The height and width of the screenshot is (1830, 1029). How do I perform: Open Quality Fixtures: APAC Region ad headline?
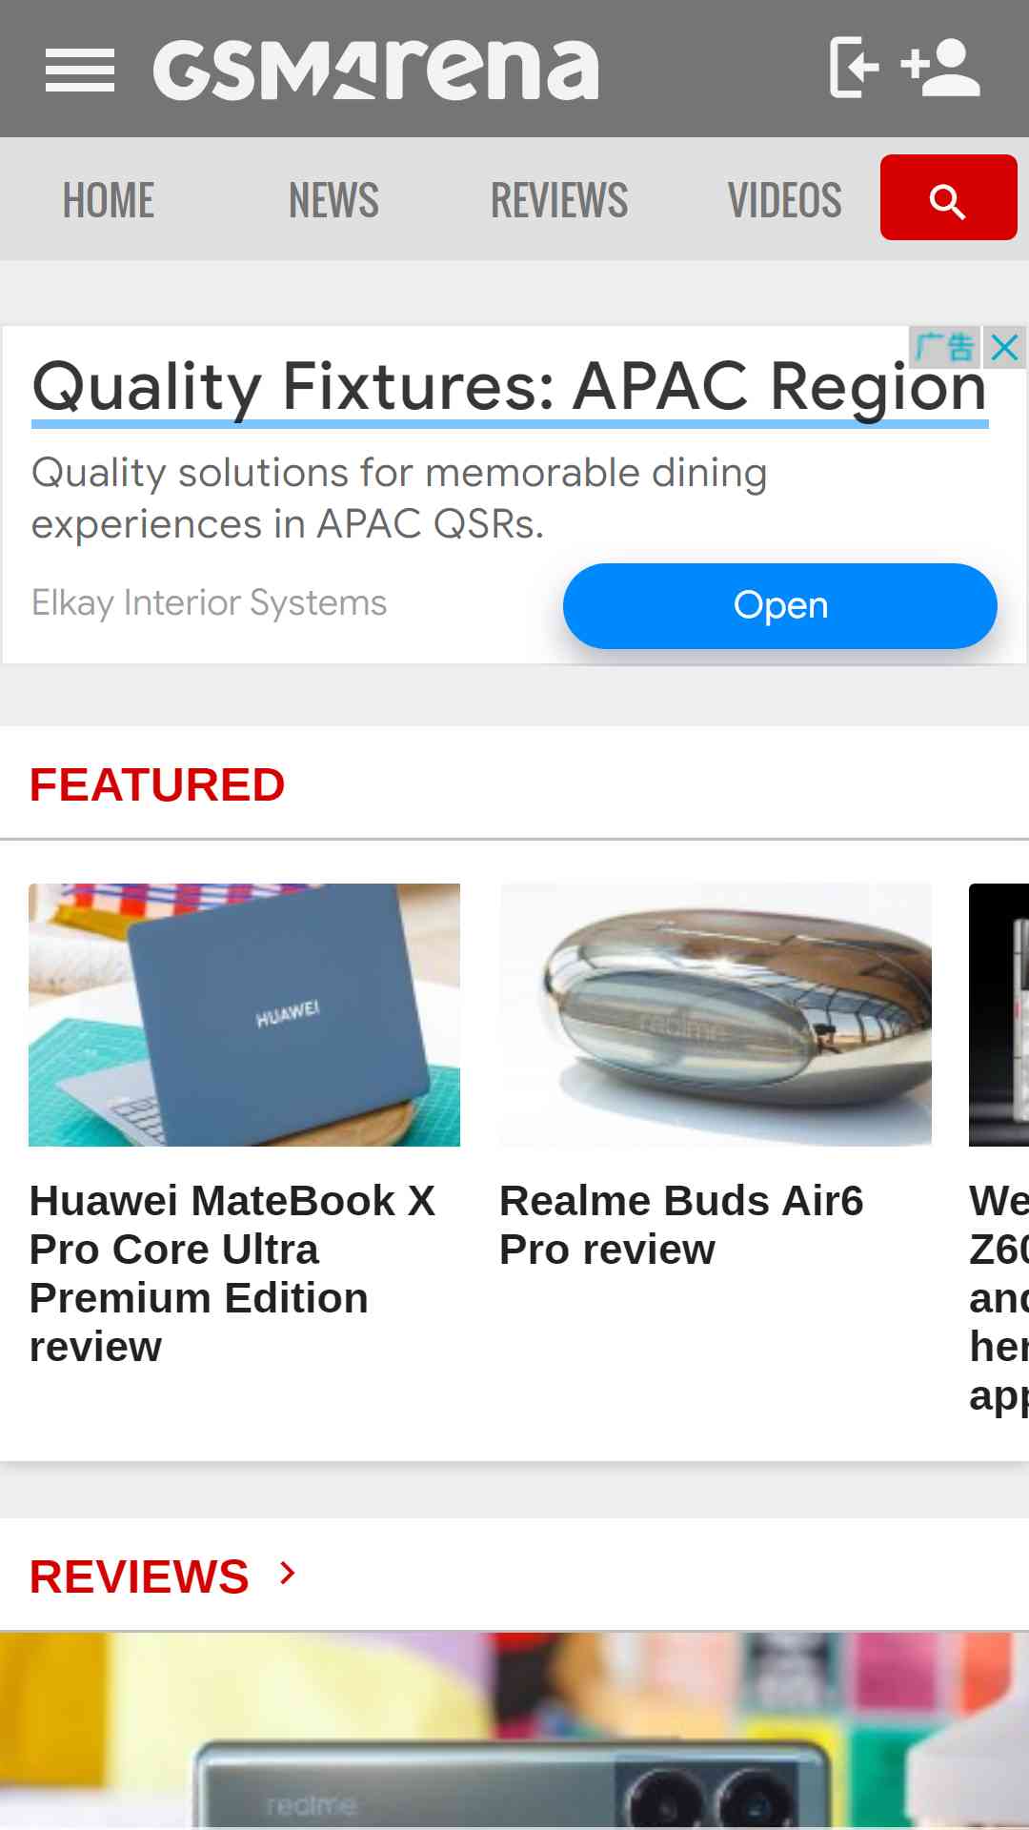point(510,388)
